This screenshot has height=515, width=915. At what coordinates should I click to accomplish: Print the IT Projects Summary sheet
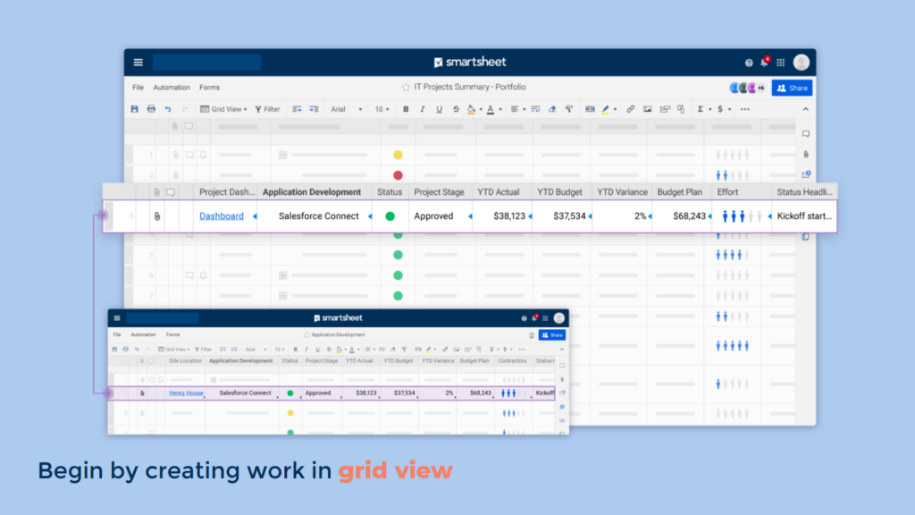[x=151, y=109]
